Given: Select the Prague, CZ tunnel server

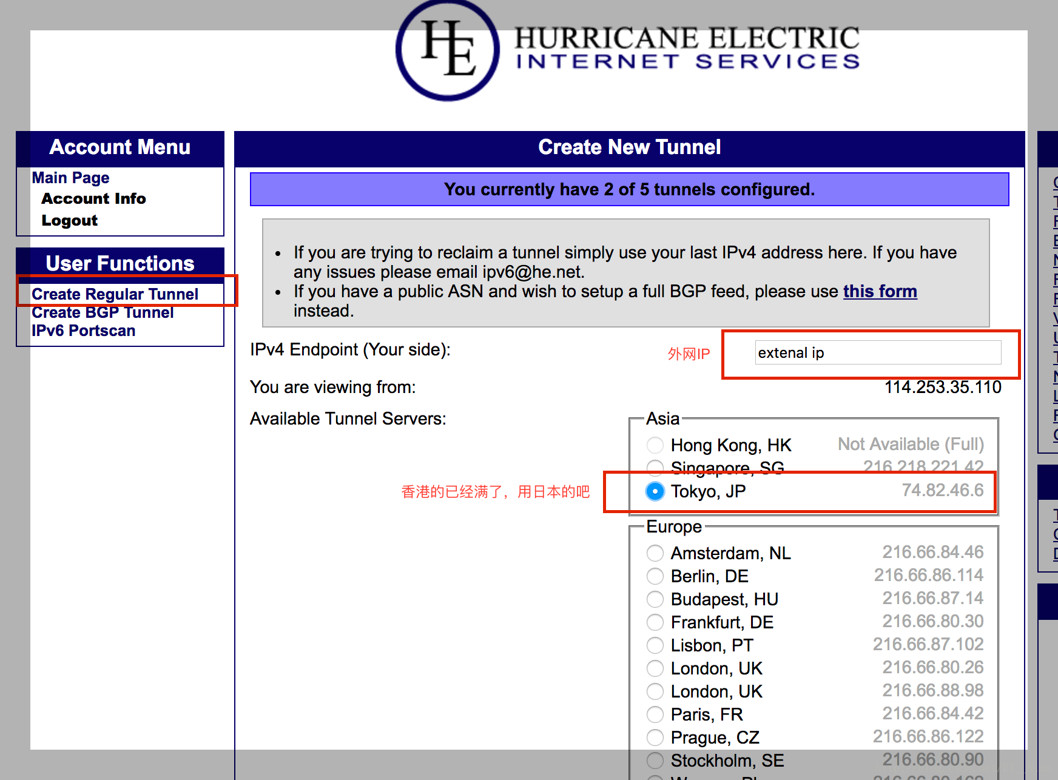Looking at the screenshot, I should [x=655, y=738].
